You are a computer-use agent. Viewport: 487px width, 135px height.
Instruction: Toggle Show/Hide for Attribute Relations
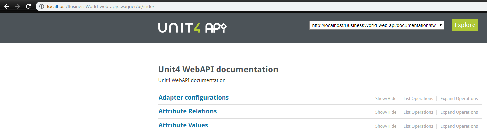coord(386,112)
